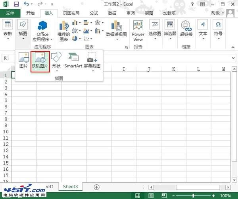Expand the 筛选器 filters menu

(170, 30)
